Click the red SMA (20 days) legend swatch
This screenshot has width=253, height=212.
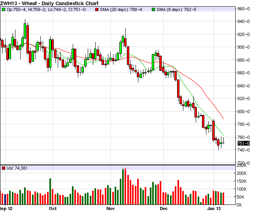(97, 9)
